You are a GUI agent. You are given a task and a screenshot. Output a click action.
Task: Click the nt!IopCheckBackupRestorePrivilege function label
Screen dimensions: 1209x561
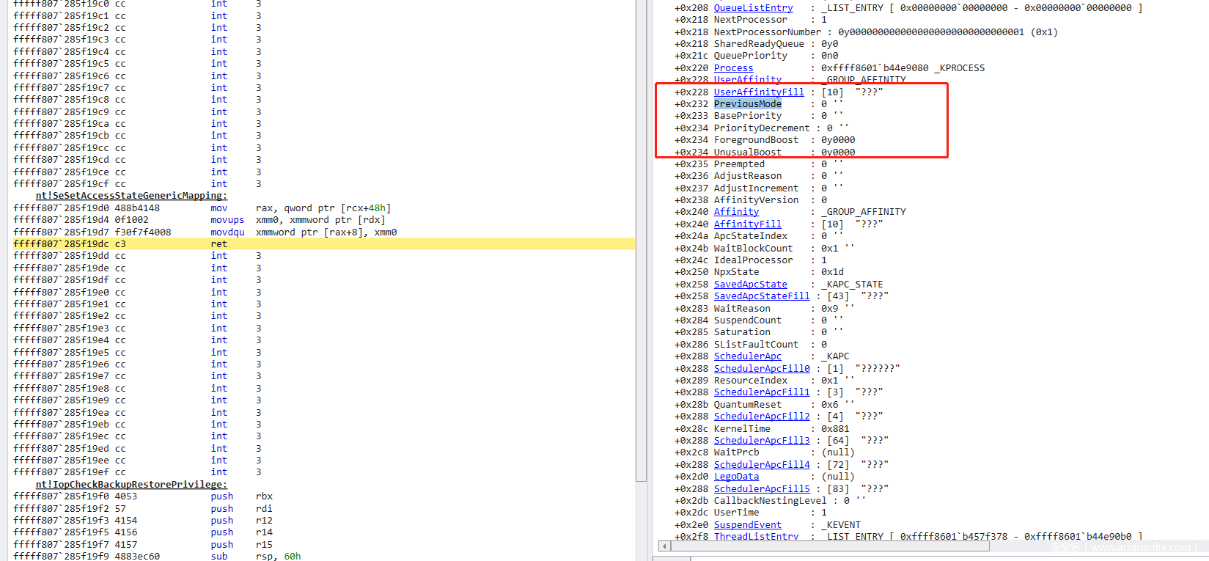coord(131,485)
